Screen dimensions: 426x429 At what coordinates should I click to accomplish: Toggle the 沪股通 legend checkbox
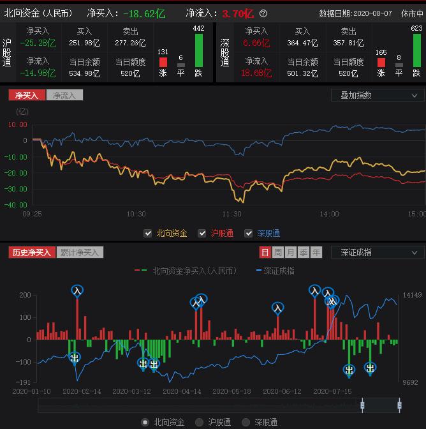click(x=202, y=234)
